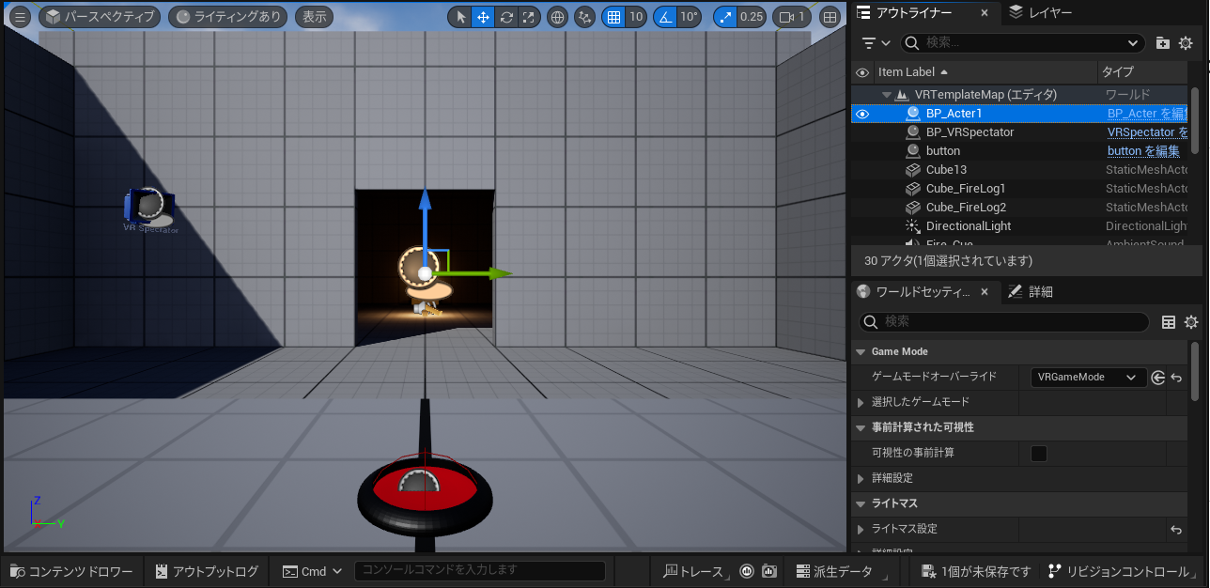Toggle surface snapping icon
The image size is (1210, 588).
[x=585, y=17]
